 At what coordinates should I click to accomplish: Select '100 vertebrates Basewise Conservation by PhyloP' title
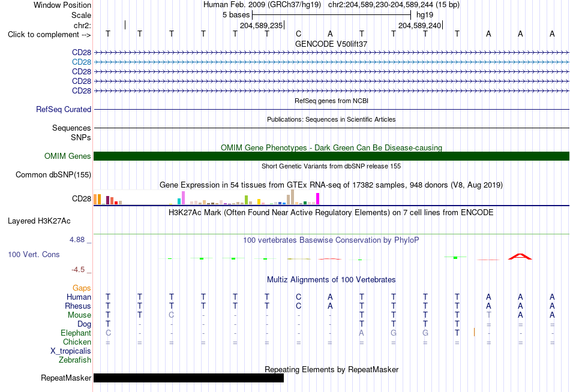(x=331, y=240)
